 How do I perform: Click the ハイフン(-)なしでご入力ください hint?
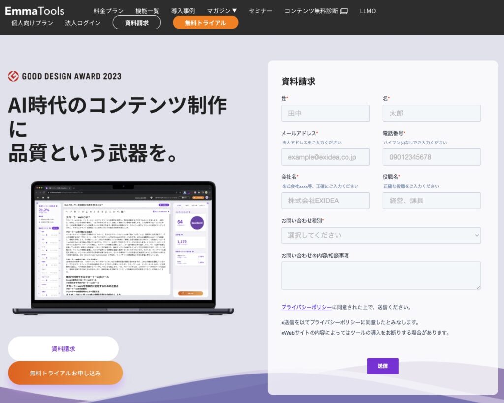click(x=415, y=143)
